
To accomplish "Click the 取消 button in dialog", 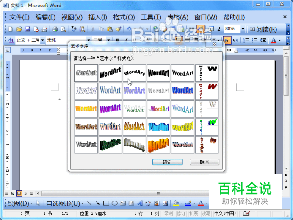I will (205, 162).
